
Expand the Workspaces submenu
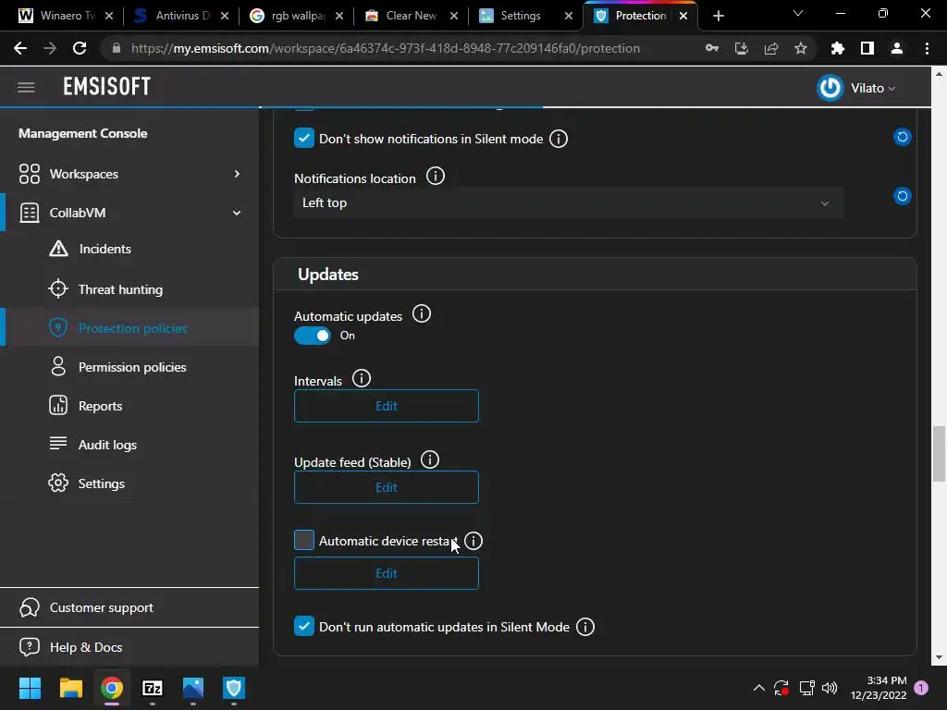[x=237, y=174]
